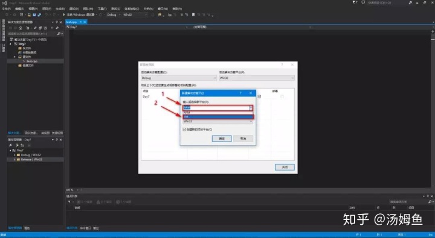Click 关闭 button in Configuration Manager
The height and width of the screenshot is (238, 435).
tap(285, 167)
